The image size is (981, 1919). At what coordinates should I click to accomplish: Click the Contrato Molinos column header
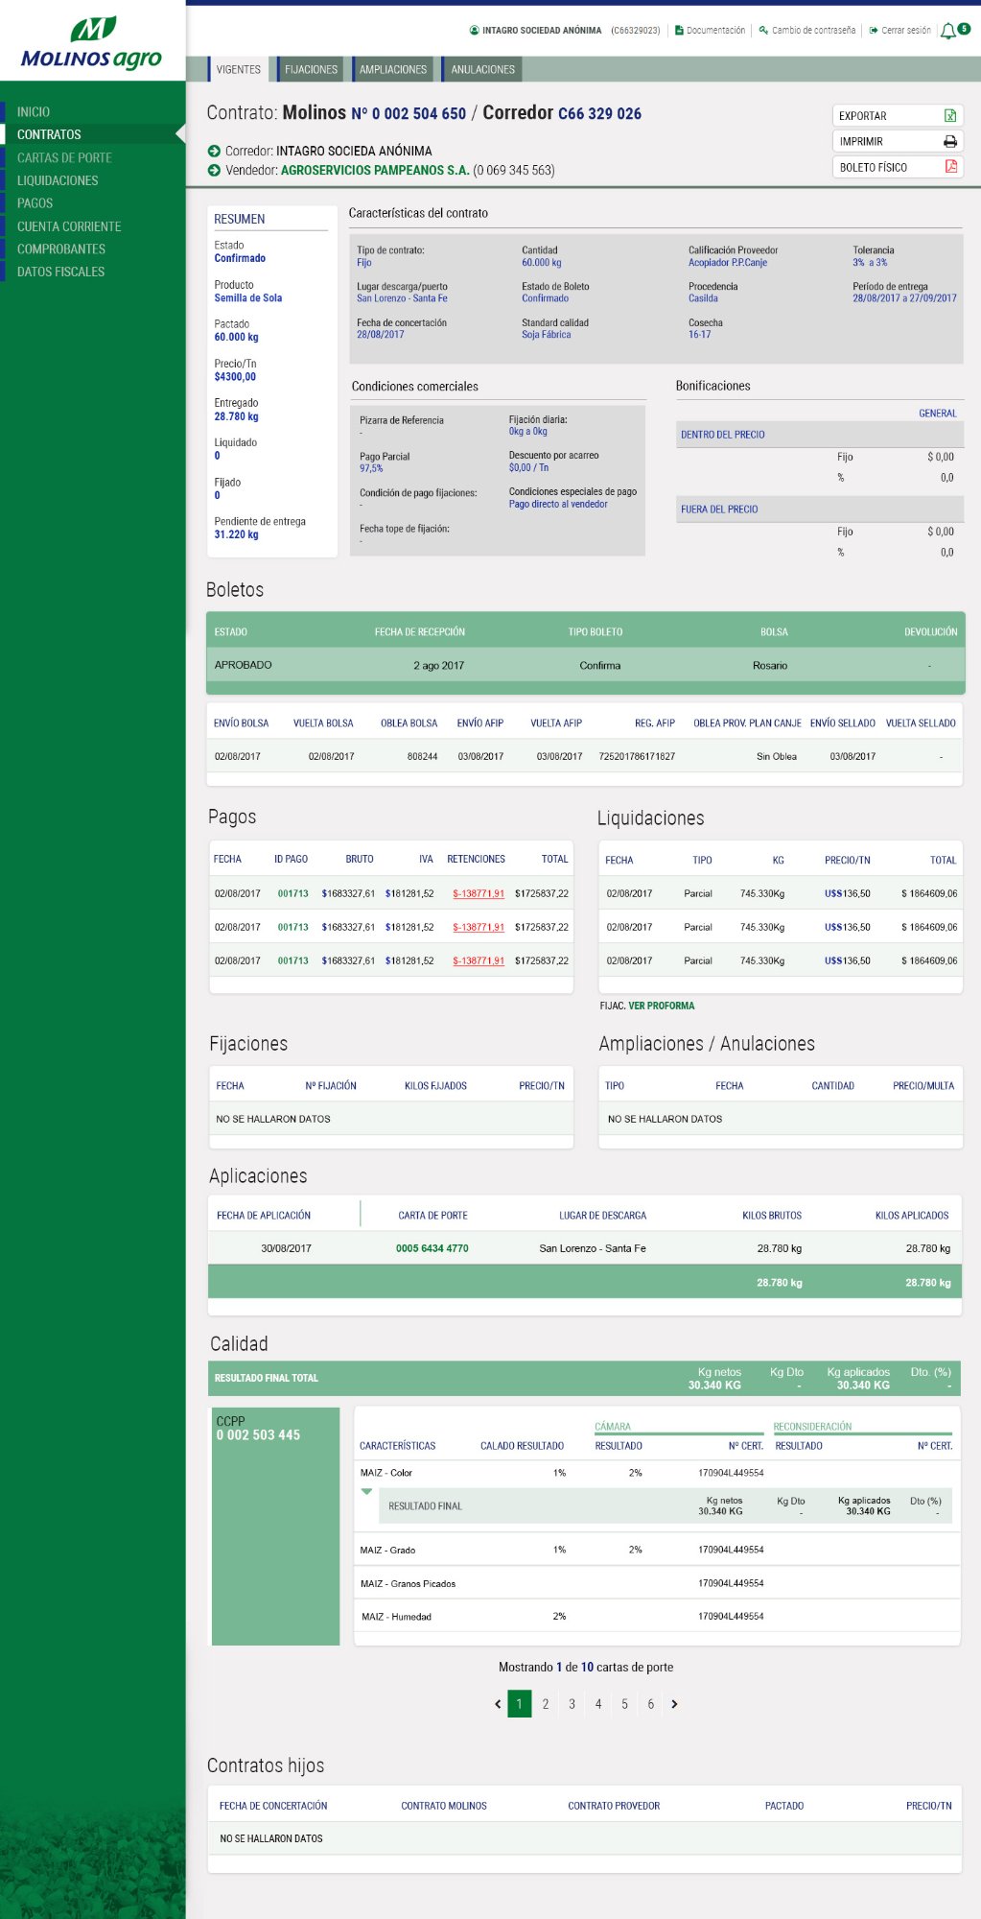pos(444,1806)
